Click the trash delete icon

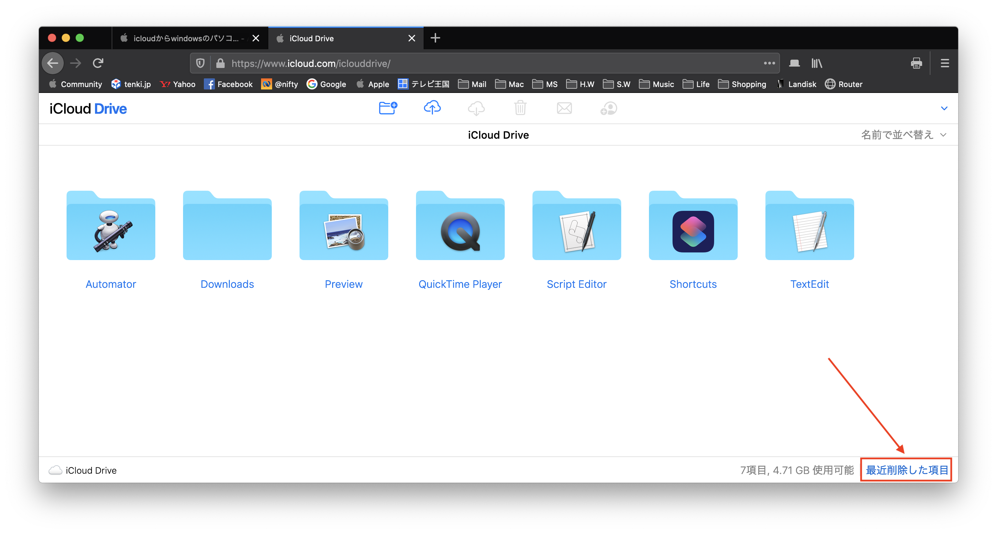520,108
